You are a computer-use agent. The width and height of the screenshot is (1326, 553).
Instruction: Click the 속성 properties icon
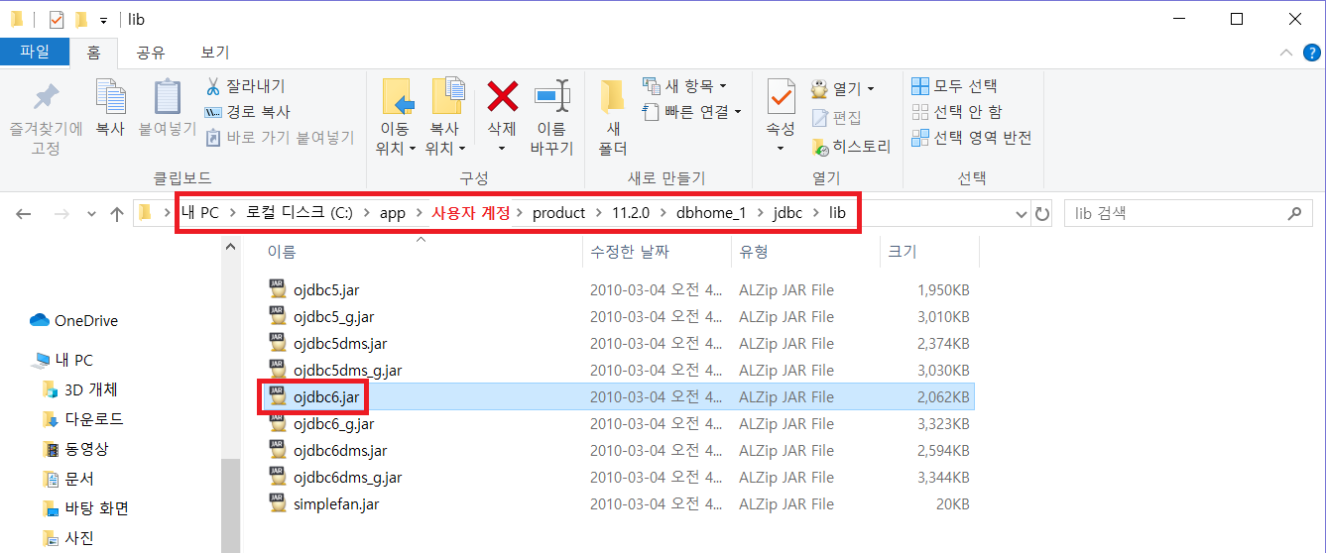click(x=781, y=97)
